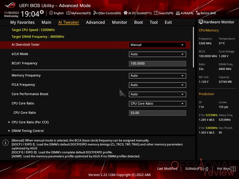239x179 pixels.
Task: Open eCLK Mode dropdown
Action: pos(157,54)
